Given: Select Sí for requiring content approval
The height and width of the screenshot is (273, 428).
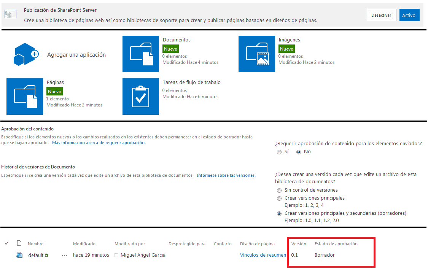Looking at the screenshot, I should point(279,152).
